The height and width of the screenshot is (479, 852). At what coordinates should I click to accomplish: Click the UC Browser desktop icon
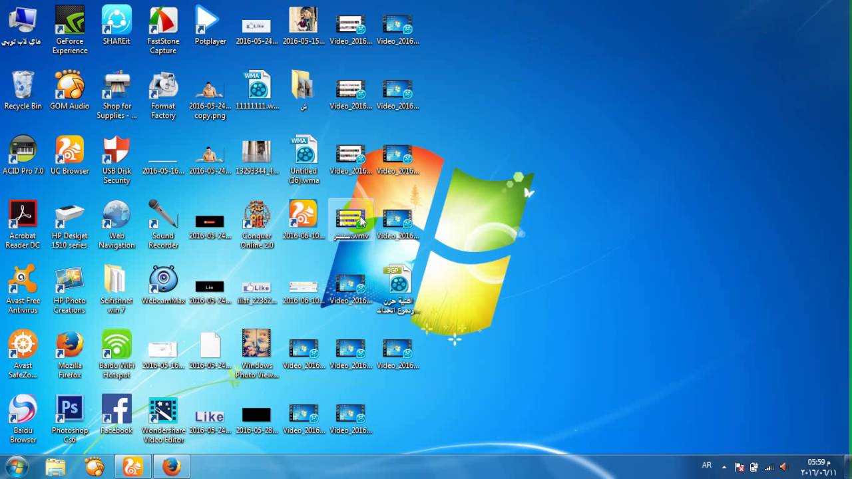(x=70, y=155)
